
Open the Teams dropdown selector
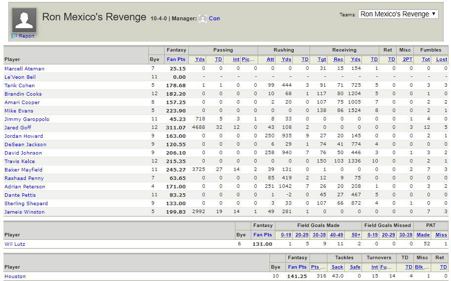click(398, 14)
